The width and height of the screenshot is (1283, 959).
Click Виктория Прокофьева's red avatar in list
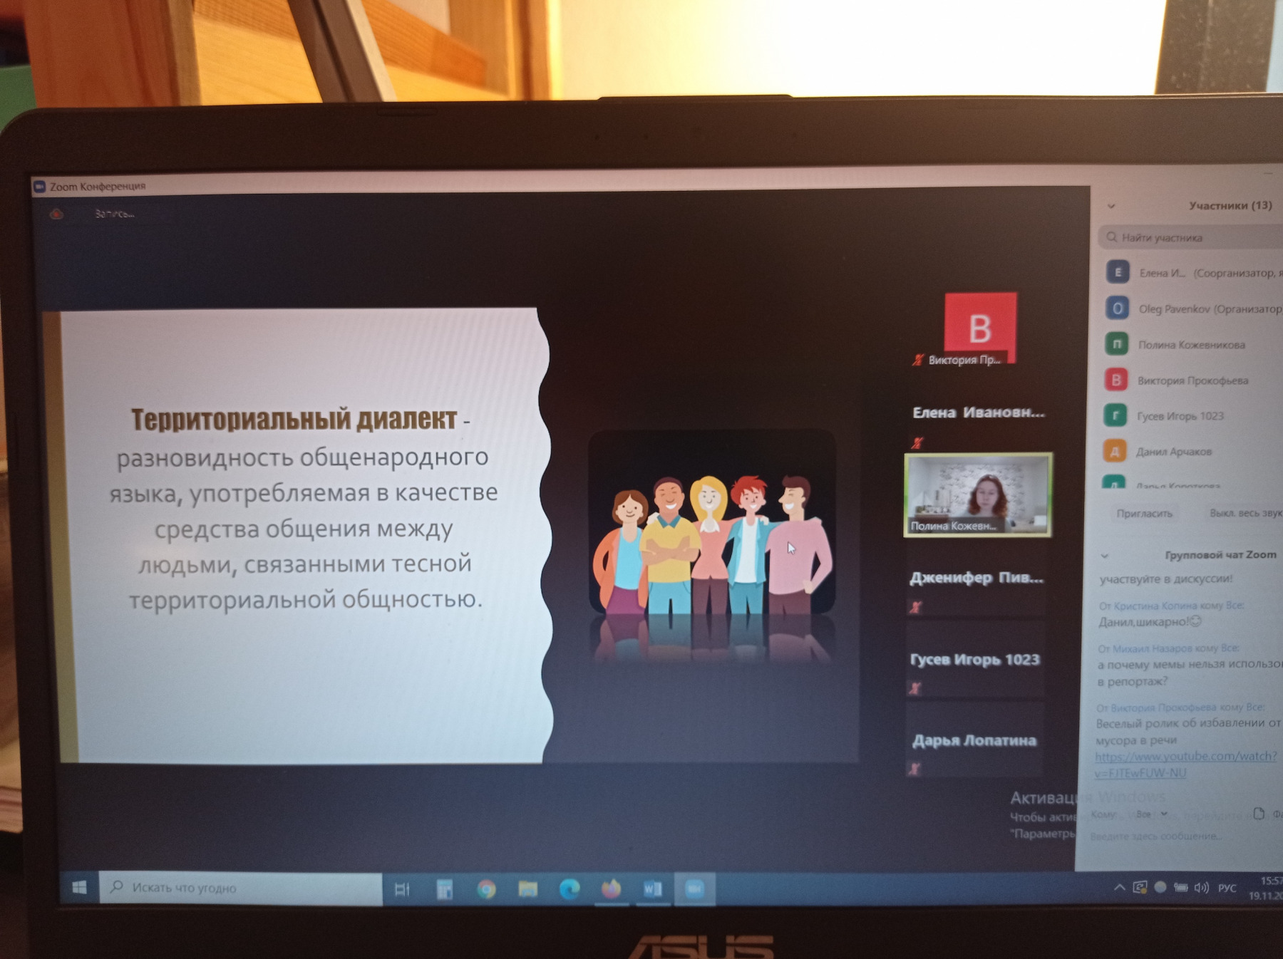pyautogui.click(x=1116, y=380)
